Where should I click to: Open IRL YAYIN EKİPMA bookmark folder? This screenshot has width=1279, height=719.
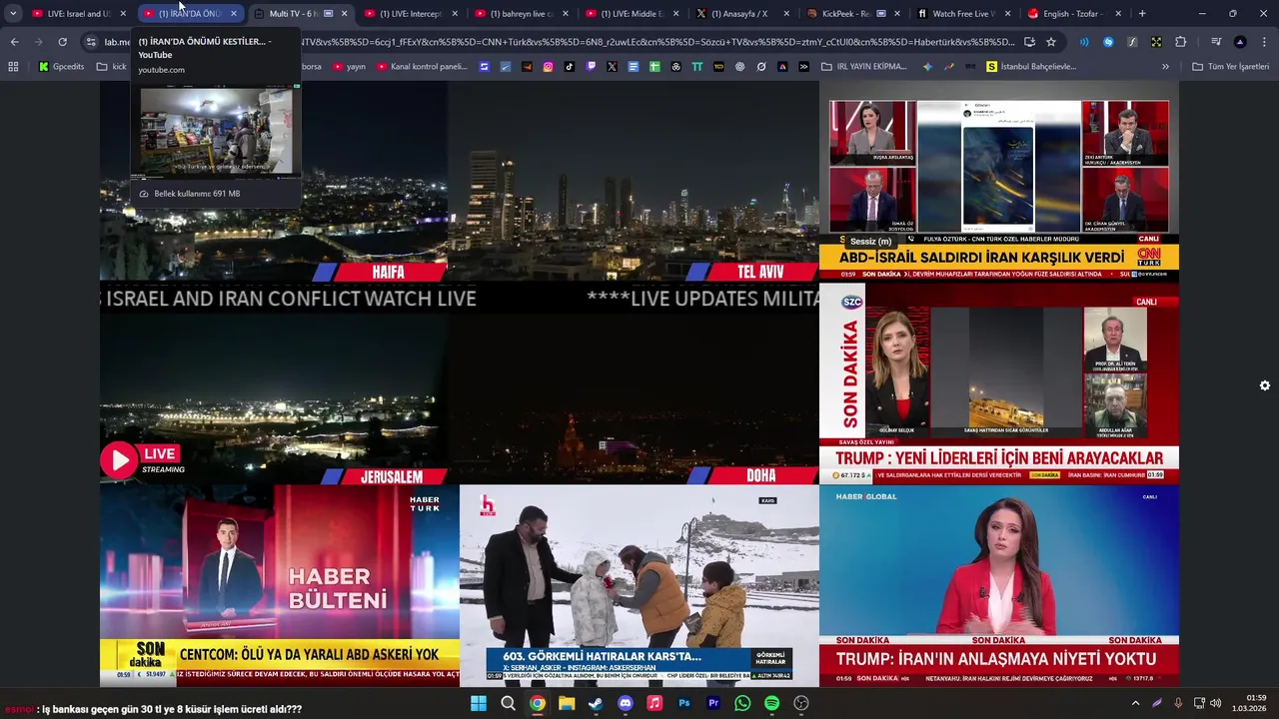tap(864, 67)
